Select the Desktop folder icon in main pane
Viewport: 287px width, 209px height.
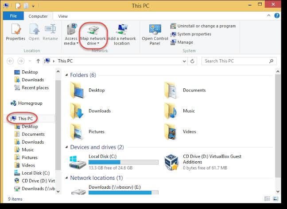[x=77, y=90]
